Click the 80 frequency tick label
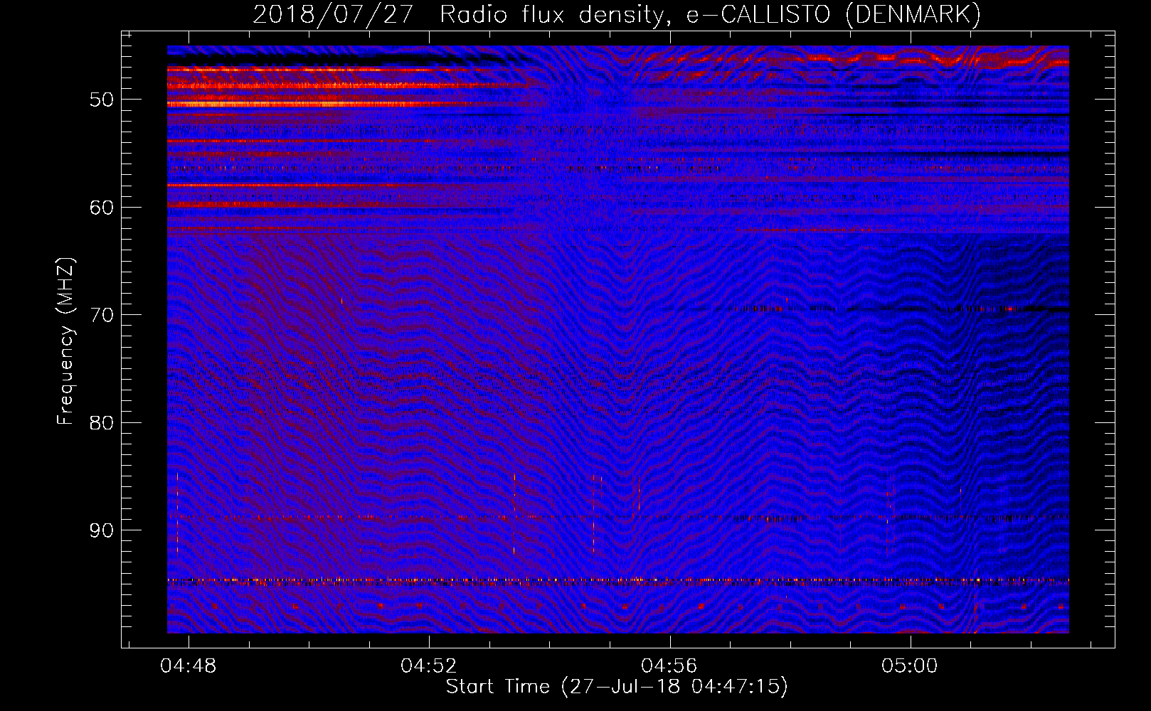This screenshot has width=1151, height=711. [102, 423]
